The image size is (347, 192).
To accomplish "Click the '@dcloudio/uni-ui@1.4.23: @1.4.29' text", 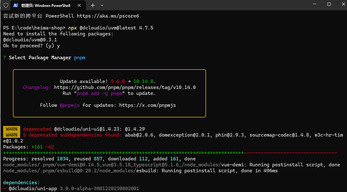I will 99,129.
